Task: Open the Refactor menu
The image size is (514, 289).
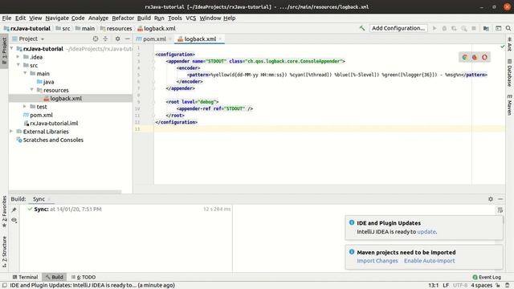Action: pyautogui.click(x=123, y=18)
